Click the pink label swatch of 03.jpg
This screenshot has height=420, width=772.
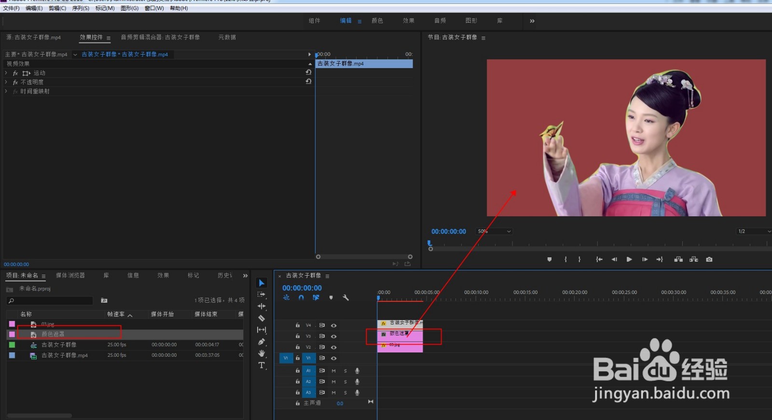tap(12, 324)
